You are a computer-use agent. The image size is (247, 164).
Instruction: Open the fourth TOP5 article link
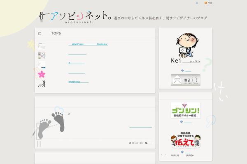point(77,72)
